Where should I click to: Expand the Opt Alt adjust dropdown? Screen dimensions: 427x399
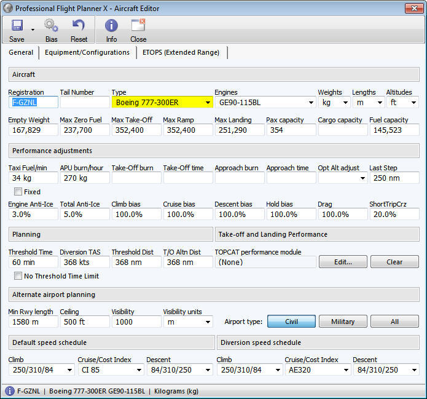pyautogui.click(x=343, y=178)
